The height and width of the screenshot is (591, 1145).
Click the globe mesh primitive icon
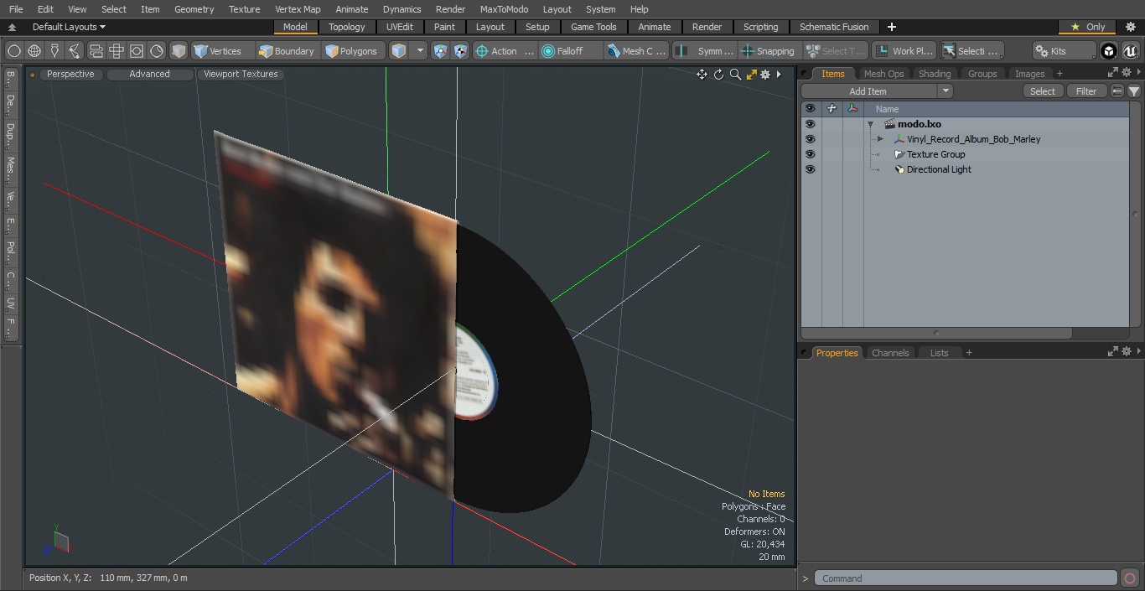point(34,51)
